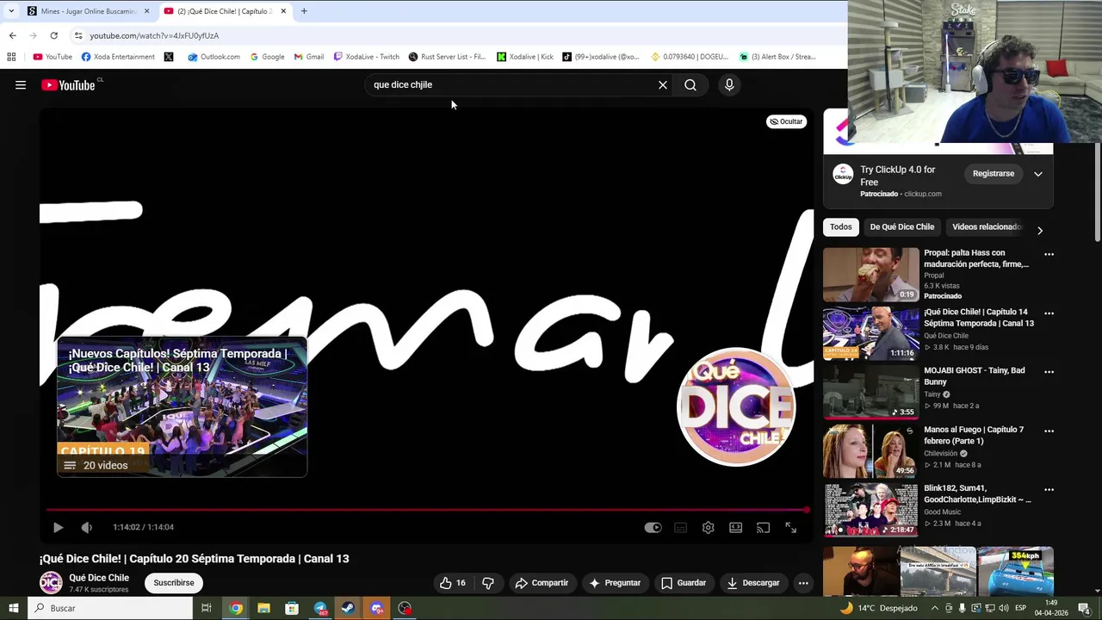Open 'Manos al Fuego Capítulo 7' video title

click(974, 435)
